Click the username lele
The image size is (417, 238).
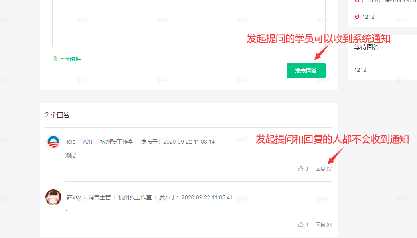[71, 142]
